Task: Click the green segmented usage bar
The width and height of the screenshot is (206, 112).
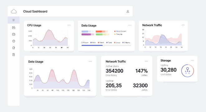Action: click(102, 34)
